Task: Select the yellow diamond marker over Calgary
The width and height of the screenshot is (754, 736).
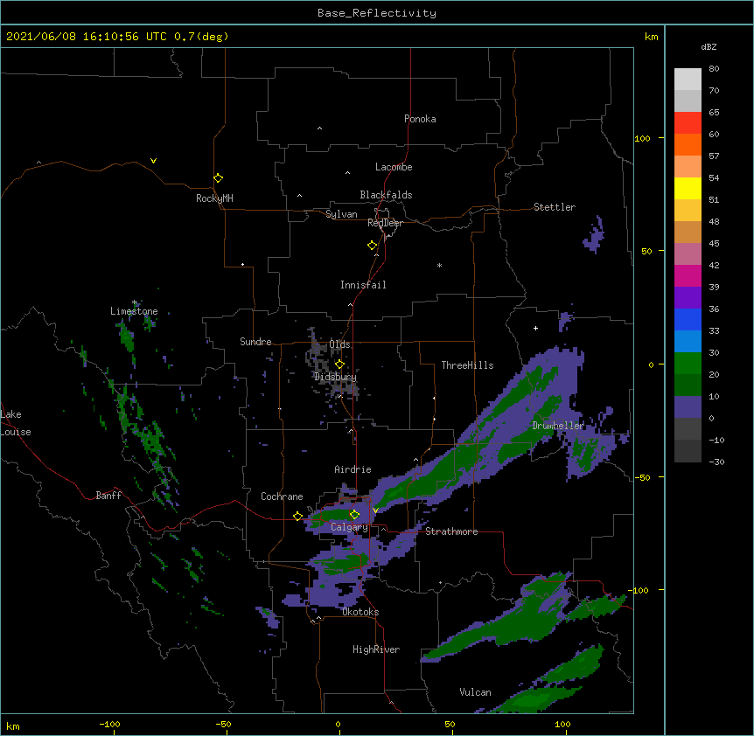Action: (x=354, y=515)
